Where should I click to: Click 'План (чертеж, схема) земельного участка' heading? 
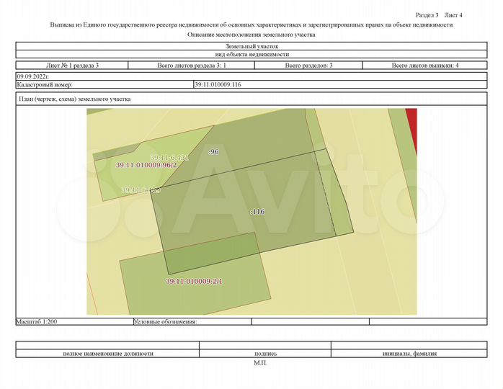coord(74,99)
